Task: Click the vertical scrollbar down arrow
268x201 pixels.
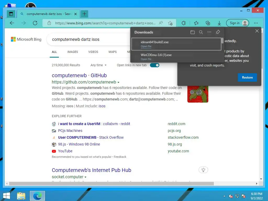Action: coord(261,179)
